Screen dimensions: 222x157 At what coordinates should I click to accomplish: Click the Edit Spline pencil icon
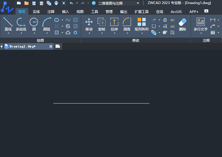click(172, 26)
